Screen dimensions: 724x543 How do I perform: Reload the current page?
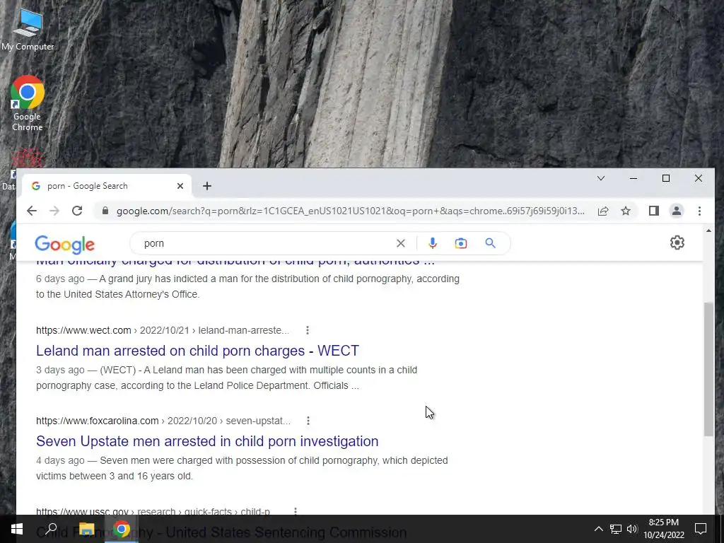click(x=77, y=211)
